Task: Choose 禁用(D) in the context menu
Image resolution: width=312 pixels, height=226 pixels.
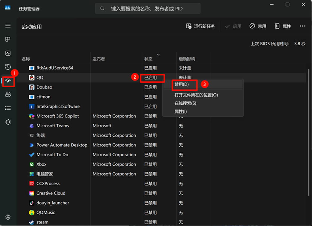Action: coord(181,84)
